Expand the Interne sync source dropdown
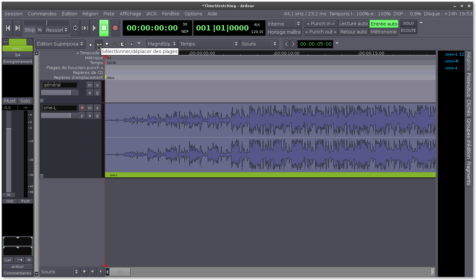 (284, 24)
